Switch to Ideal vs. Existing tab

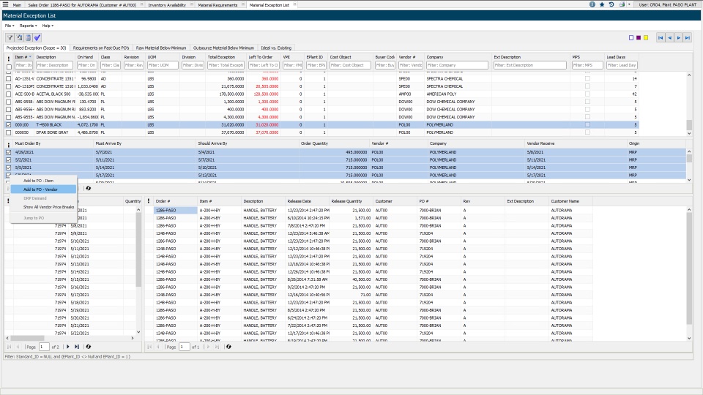pos(276,48)
